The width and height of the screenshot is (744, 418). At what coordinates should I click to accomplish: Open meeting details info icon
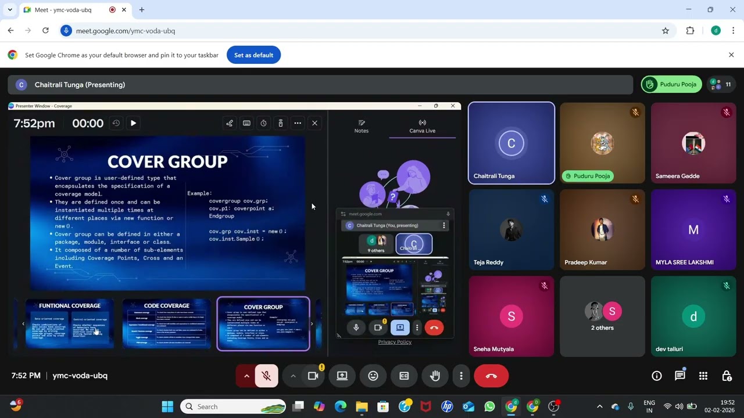657,376
